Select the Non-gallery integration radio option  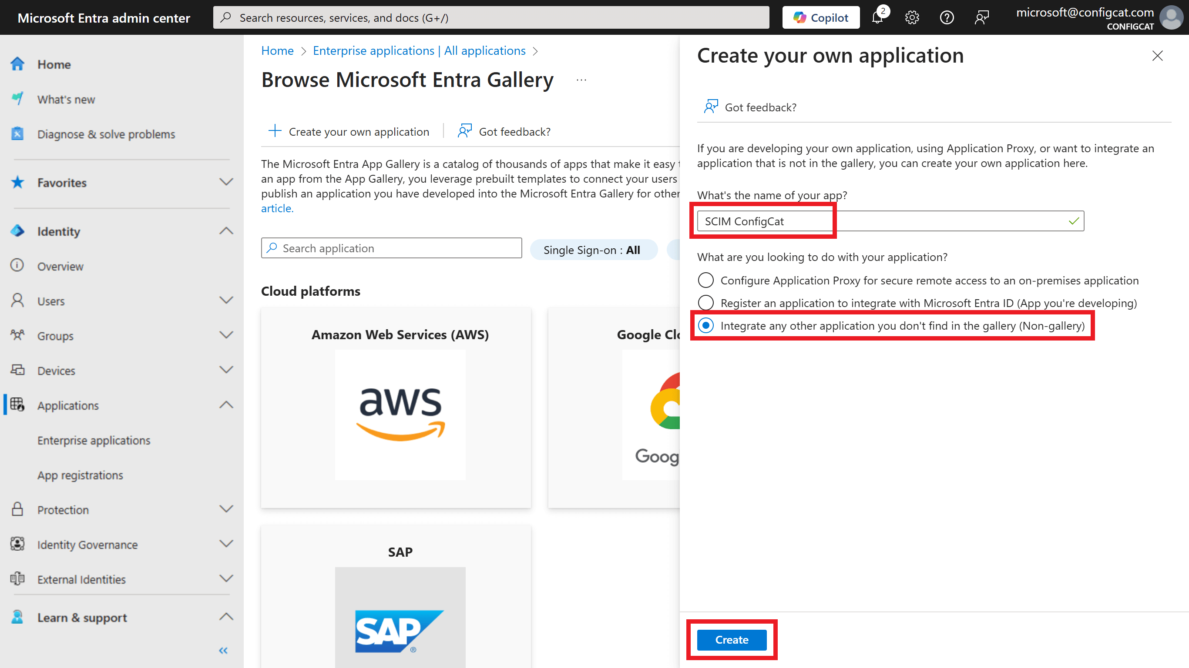[x=706, y=326]
